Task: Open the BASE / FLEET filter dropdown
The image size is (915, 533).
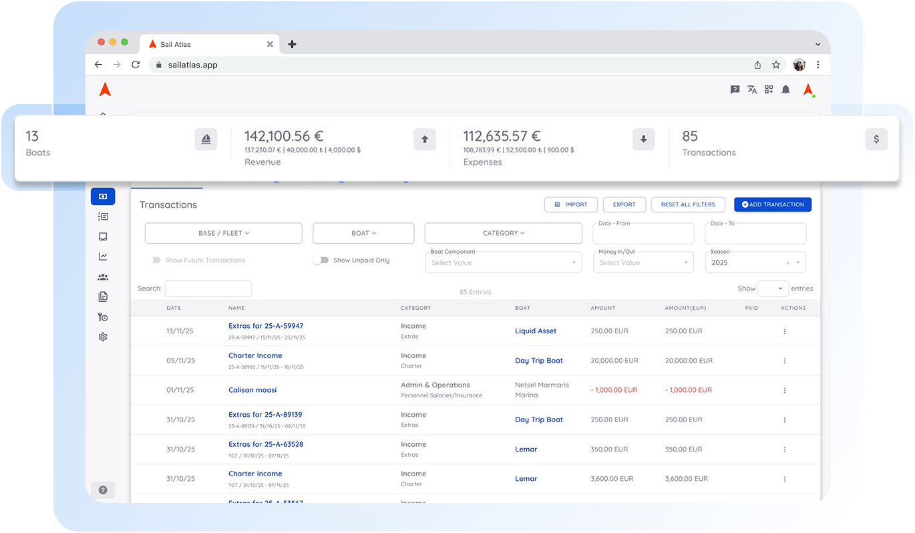Action: click(x=223, y=233)
